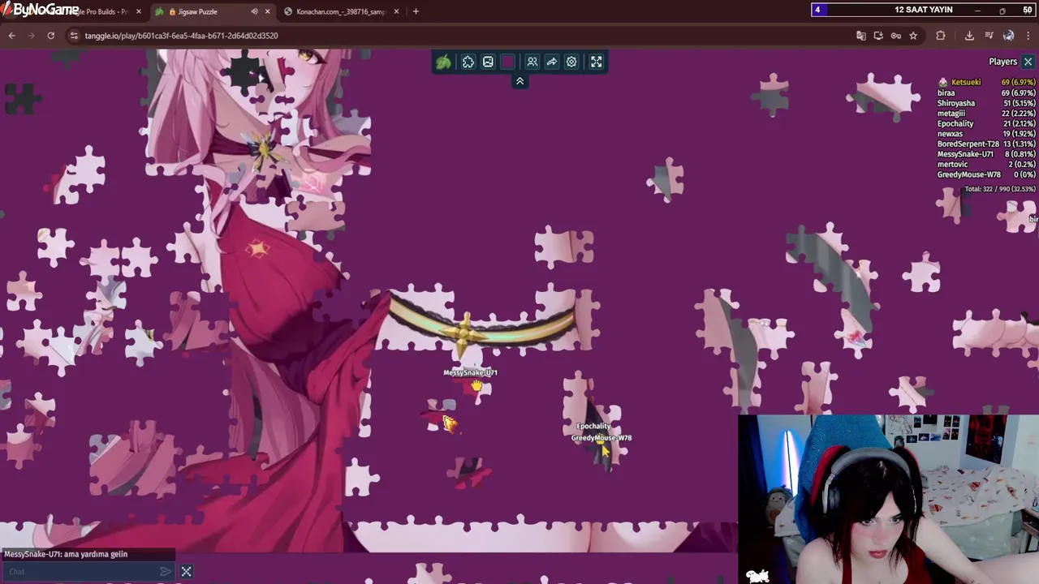
Task: Close the Players panel
Action: point(1028,62)
